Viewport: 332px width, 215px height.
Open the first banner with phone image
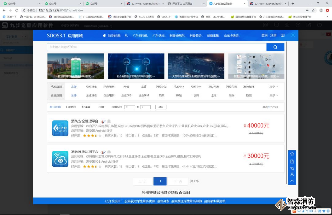[x=76, y=66]
